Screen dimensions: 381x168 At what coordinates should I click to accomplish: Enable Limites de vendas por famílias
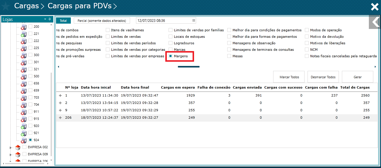(x=171, y=30)
